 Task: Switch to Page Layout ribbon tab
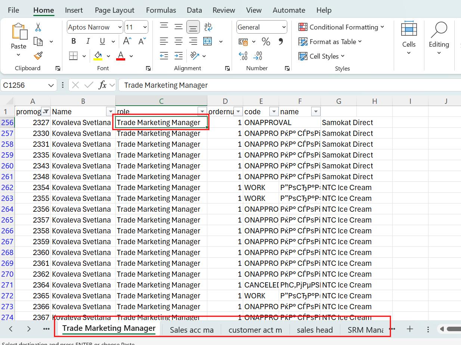tap(114, 10)
